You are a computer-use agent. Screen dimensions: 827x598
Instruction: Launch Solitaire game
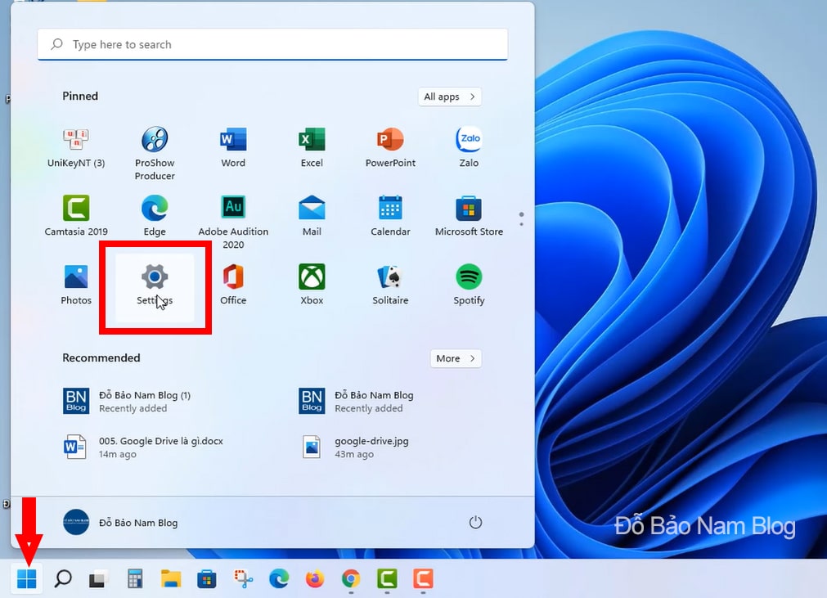[x=390, y=286]
